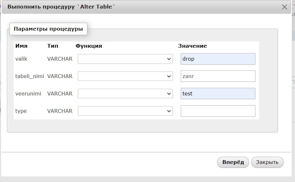Click the Функция column header
Screen dimensions: 295x182
tap(89, 46)
